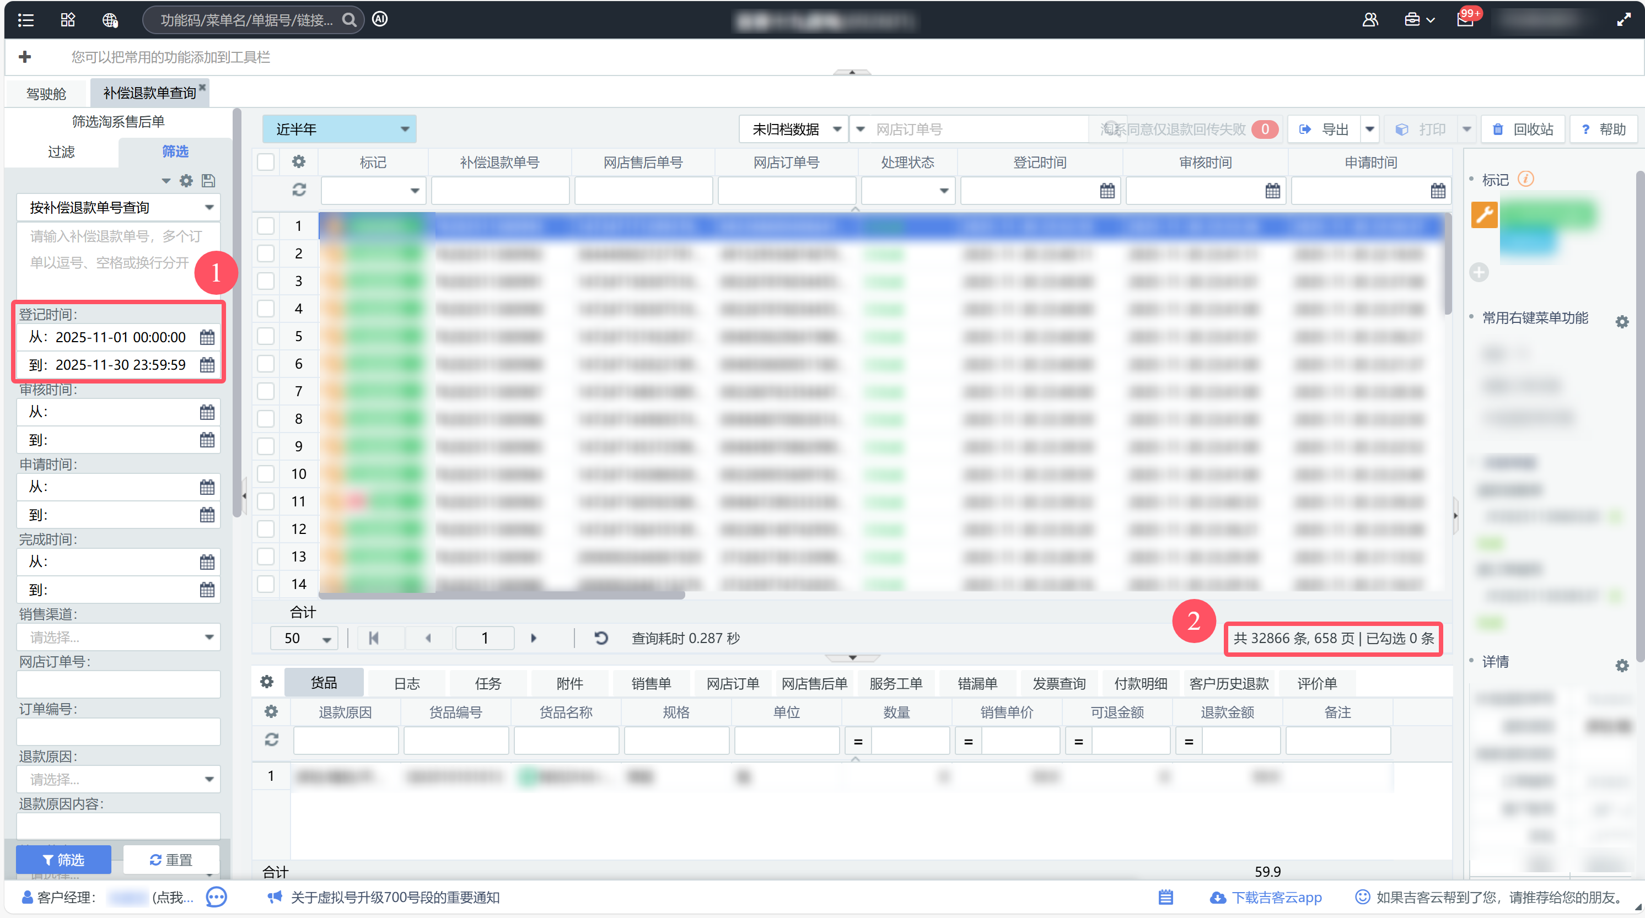
Task: Open the 退款原因 dropdown
Action: pos(119,780)
